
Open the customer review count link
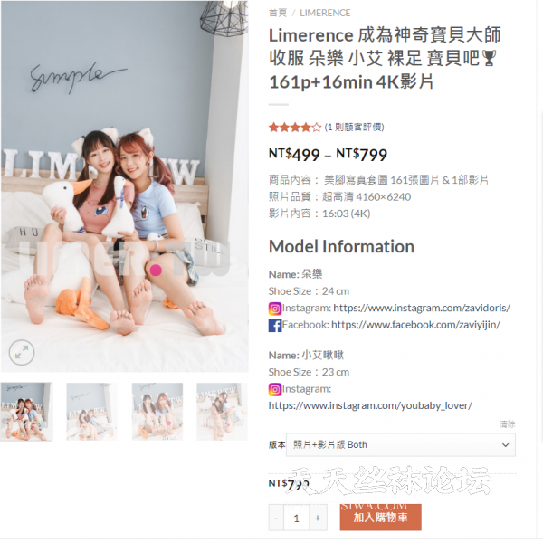pyautogui.click(x=354, y=127)
